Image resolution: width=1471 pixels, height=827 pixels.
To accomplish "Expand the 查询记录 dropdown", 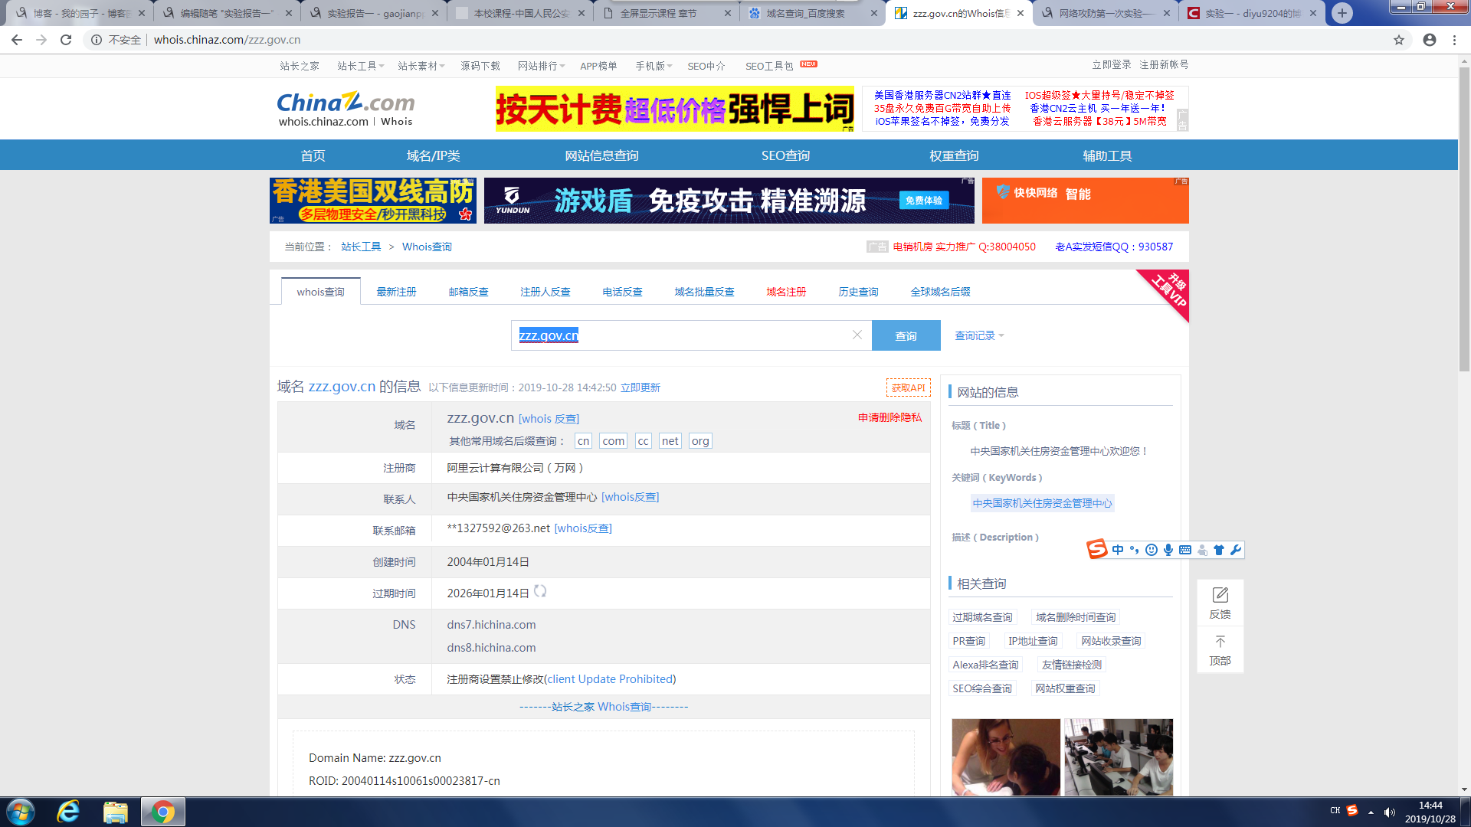I will click(979, 335).
